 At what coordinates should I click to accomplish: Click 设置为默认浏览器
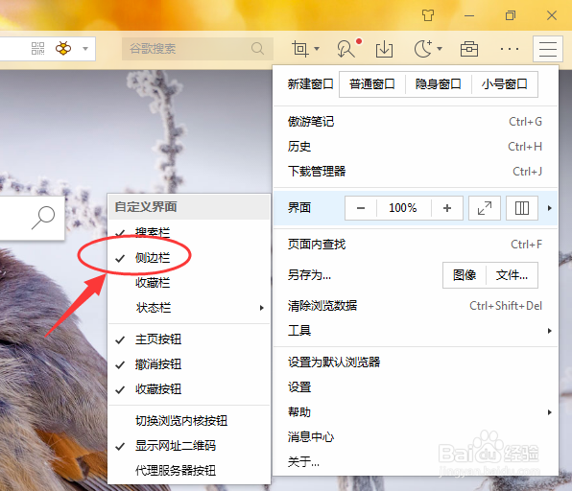pyautogui.click(x=416, y=362)
